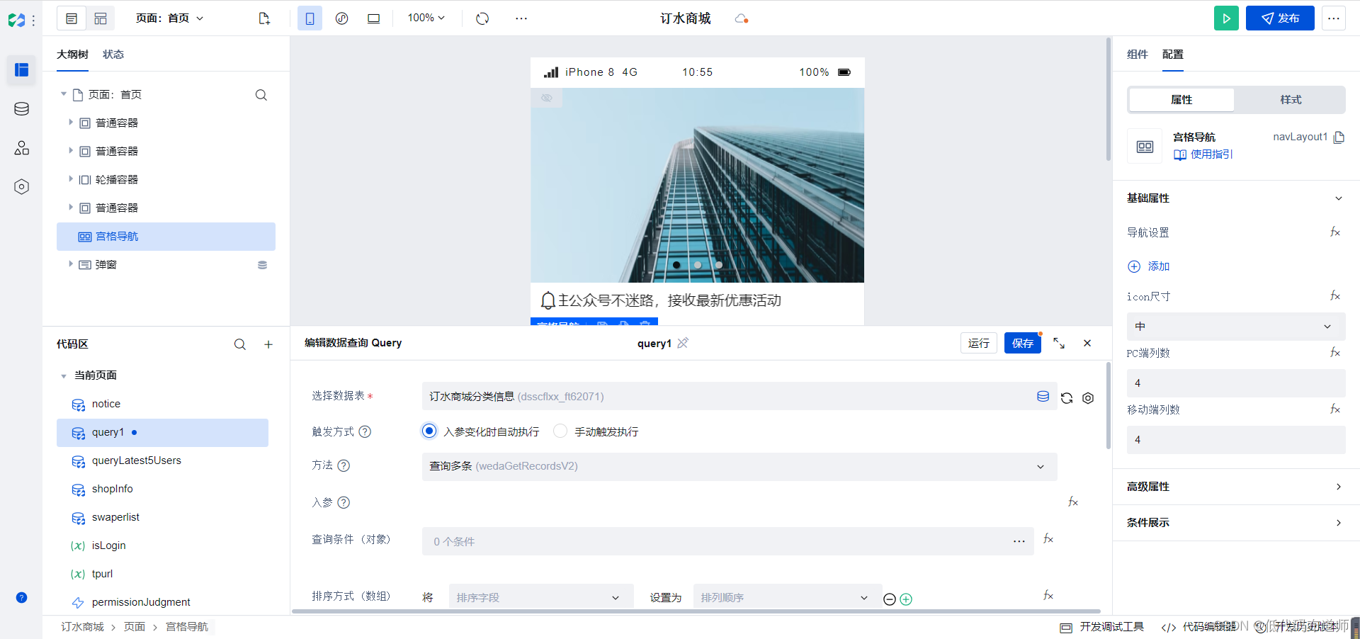1360x639 pixels.
Task: Collapse the 当前页面 code group
Action: pyautogui.click(x=64, y=376)
